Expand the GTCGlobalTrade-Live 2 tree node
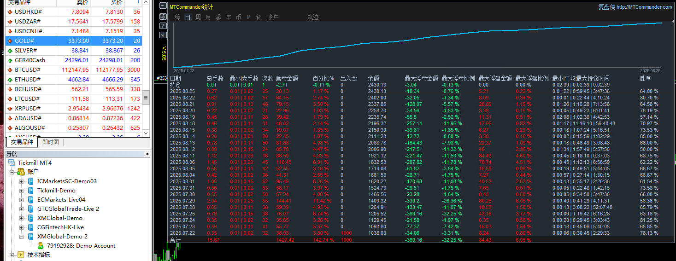 point(21,209)
